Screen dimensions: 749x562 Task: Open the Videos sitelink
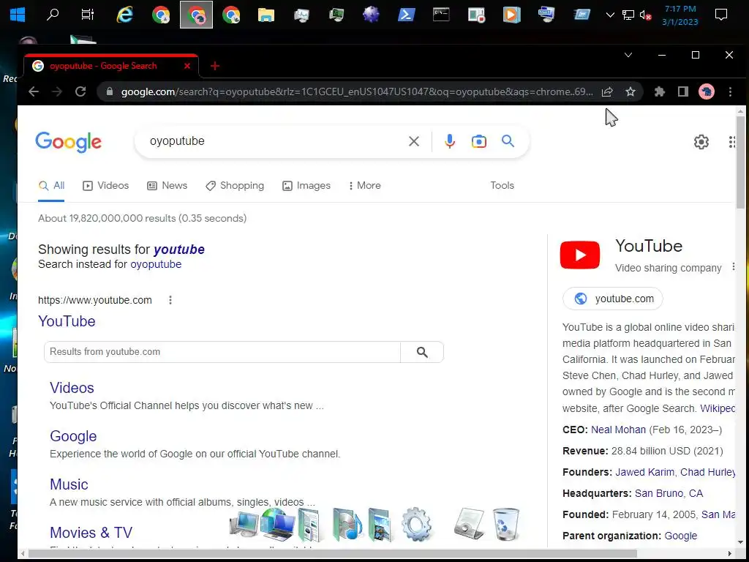click(72, 388)
